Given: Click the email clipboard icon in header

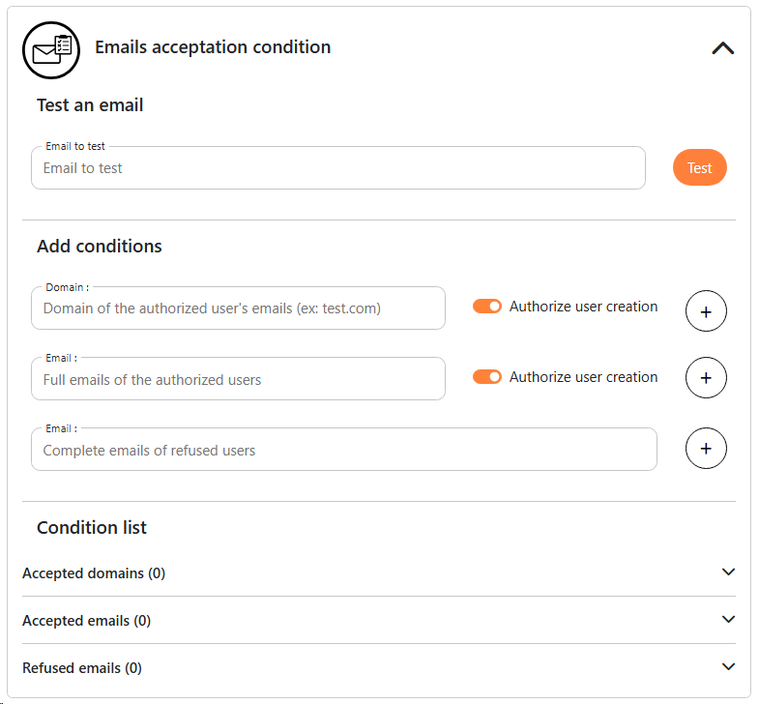Looking at the screenshot, I should point(51,49).
